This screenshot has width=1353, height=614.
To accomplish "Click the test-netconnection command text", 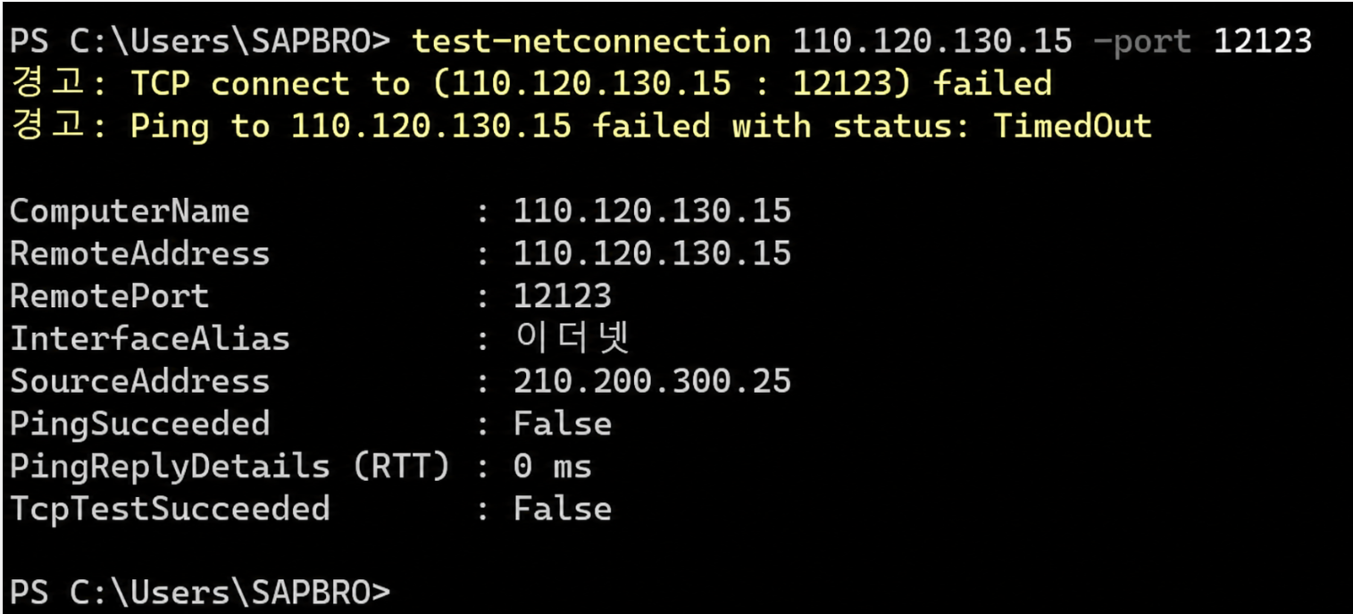I will click(590, 42).
